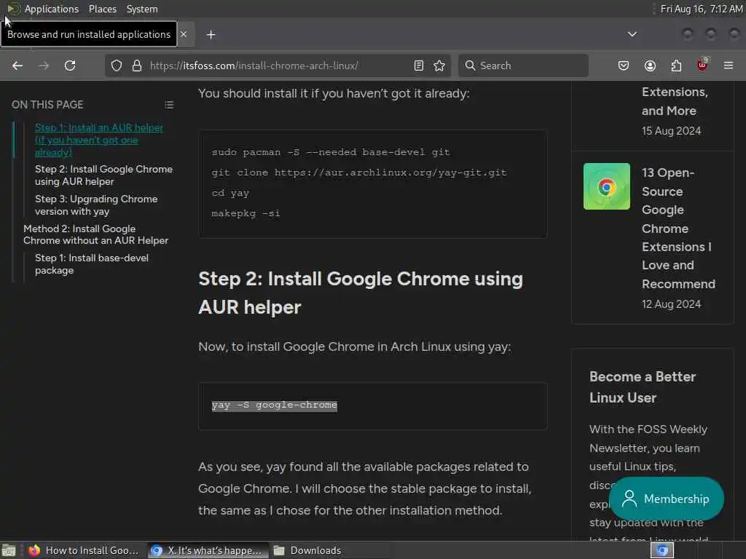Open the uBlock Origin extension icon
The width and height of the screenshot is (746, 559).
point(702,65)
